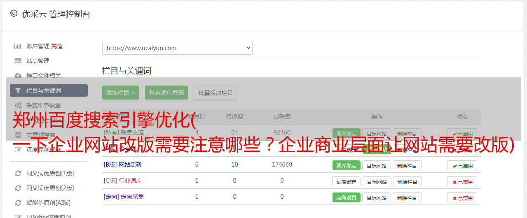Click the 已采集 column header
527x218 pixels.
282,116
